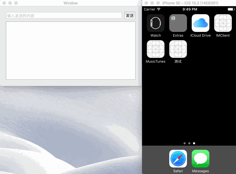Focus the 输入发送的内容 input field
The image size is (236, 174).
pos(64,15)
